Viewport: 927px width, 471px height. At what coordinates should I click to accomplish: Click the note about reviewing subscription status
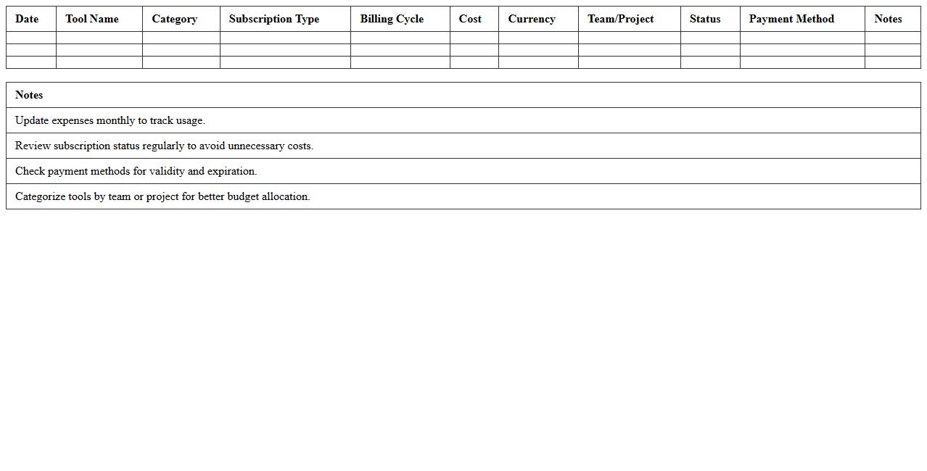coord(165,146)
